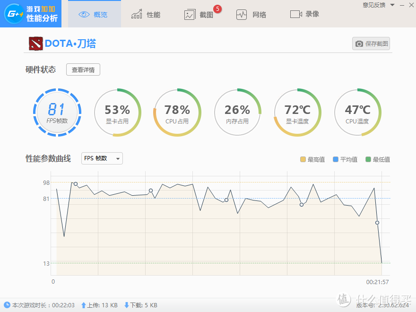The height and width of the screenshot is (312, 416).
Task: Close the performance analysis window
Action: coord(411,5)
